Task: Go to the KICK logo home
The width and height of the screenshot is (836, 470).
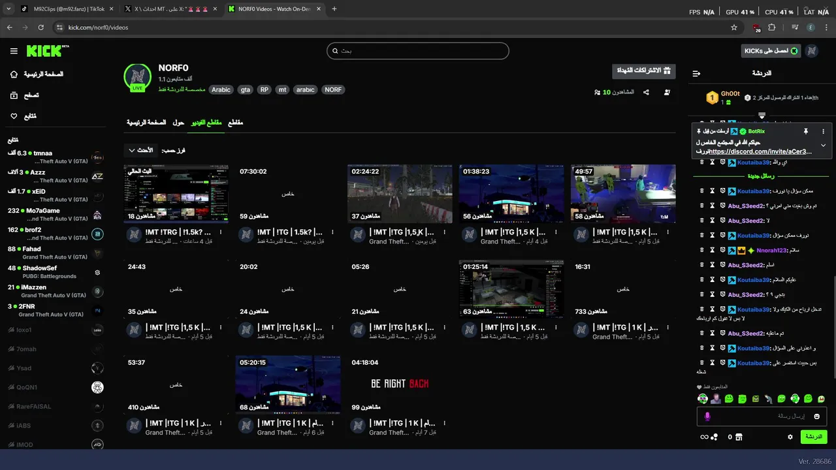Action: point(48,51)
